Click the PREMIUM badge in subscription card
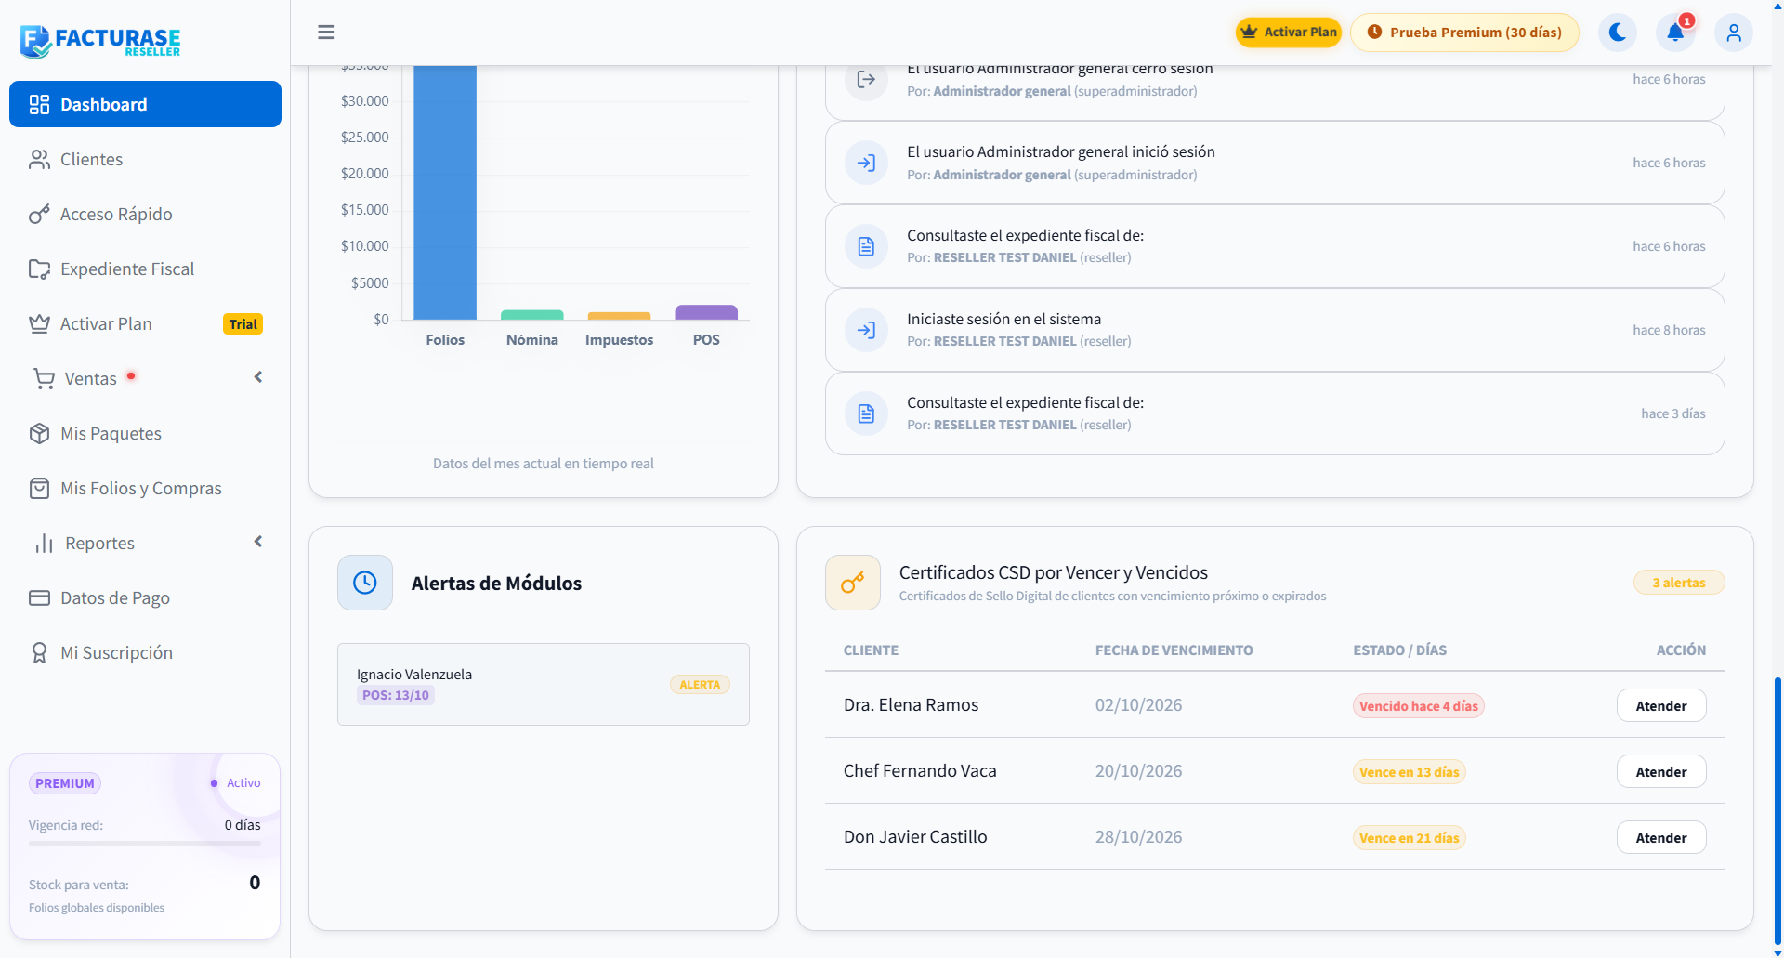 (x=65, y=783)
